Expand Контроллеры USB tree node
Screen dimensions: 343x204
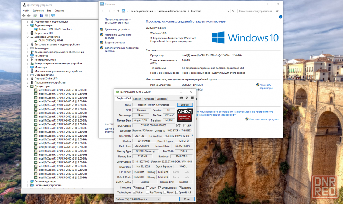[27, 60]
